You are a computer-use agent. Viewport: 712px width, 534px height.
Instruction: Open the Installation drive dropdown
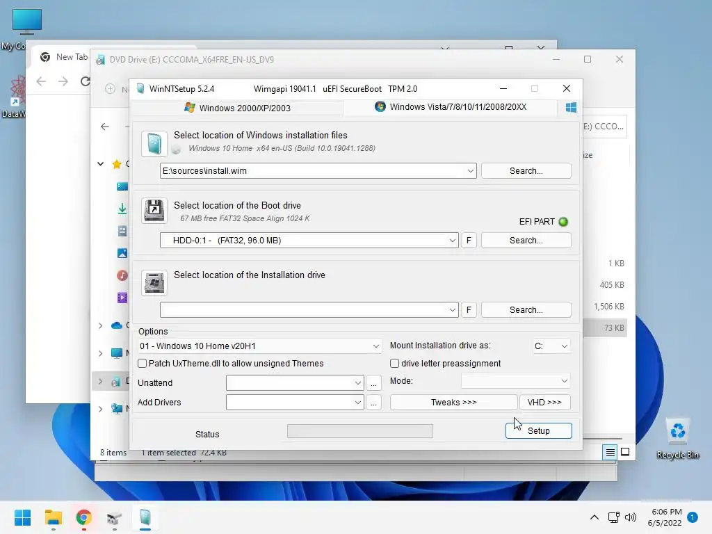(x=452, y=310)
